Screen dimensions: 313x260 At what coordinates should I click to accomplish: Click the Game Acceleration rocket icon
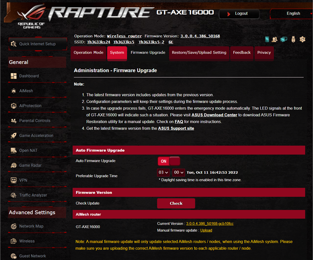tap(14, 136)
